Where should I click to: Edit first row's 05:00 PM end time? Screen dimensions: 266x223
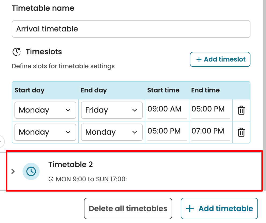[x=210, y=109]
